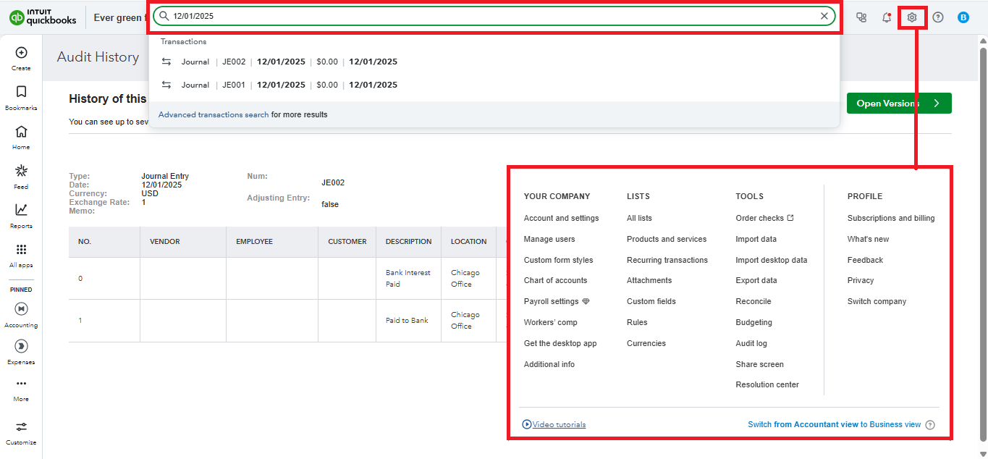Open All apps grid icon
The width and height of the screenshot is (988, 459).
click(x=21, y=254)
